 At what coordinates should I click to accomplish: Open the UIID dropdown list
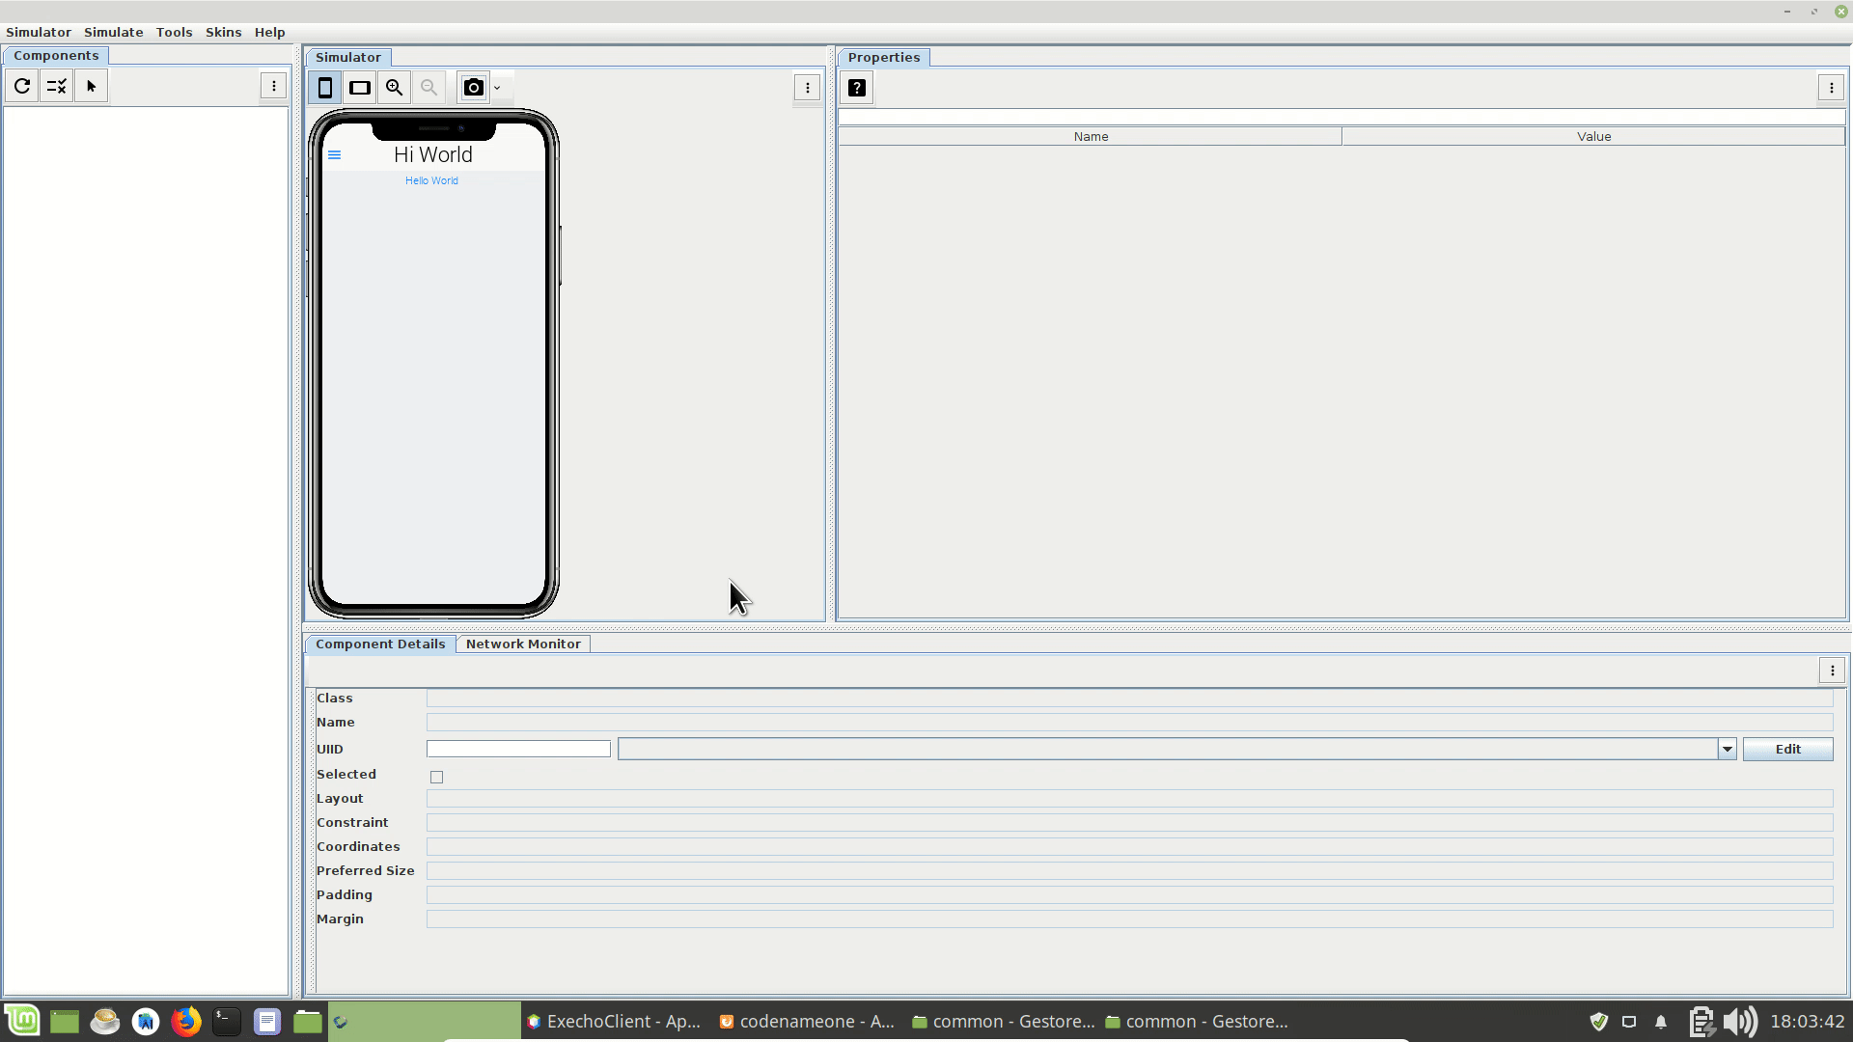point(1726,749)
